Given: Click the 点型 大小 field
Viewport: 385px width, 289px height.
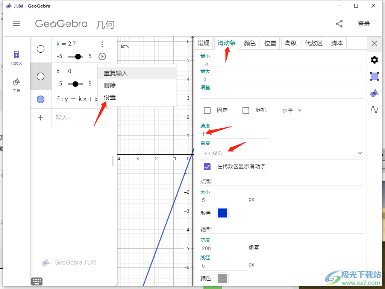Looking at the screenshot, I should pos(224,200).
